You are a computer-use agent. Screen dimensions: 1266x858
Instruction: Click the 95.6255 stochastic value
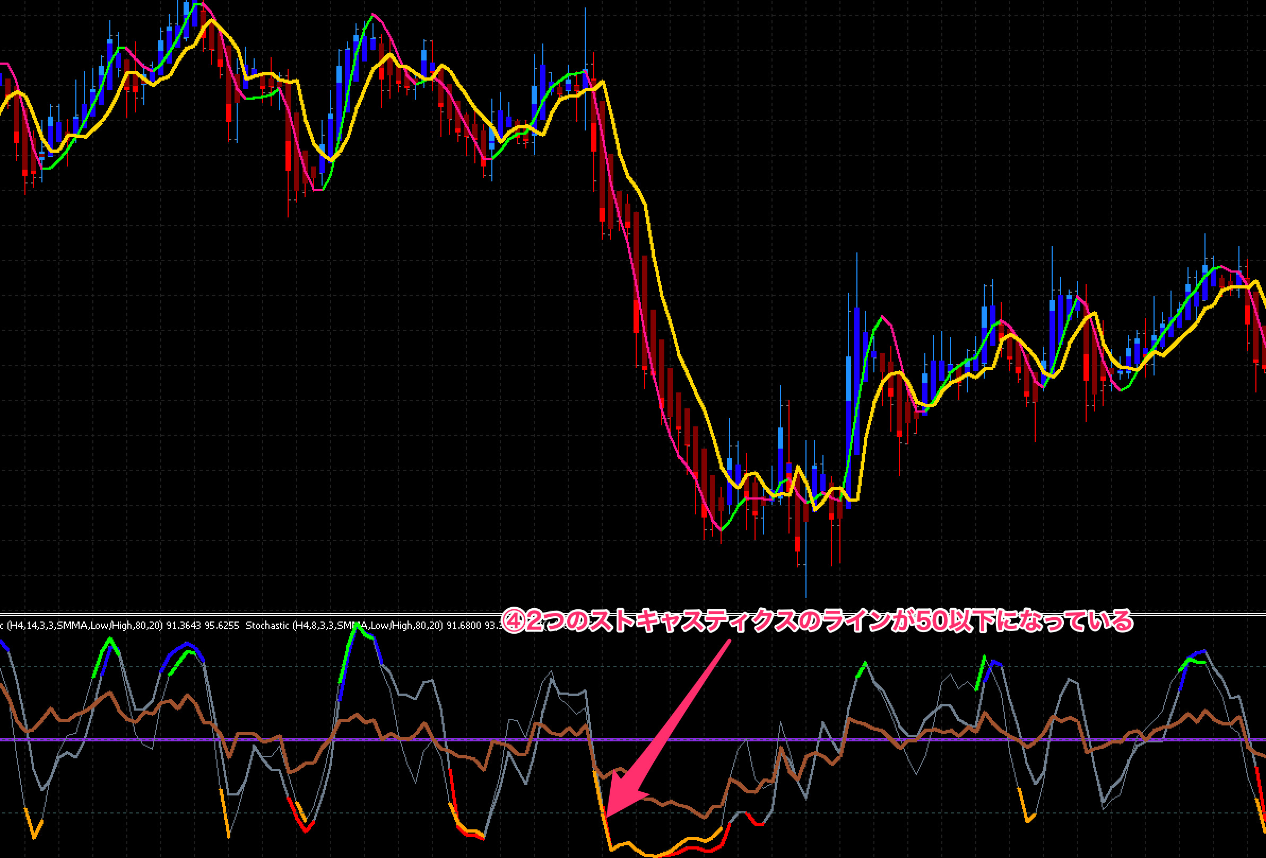[x=222, y=626]
